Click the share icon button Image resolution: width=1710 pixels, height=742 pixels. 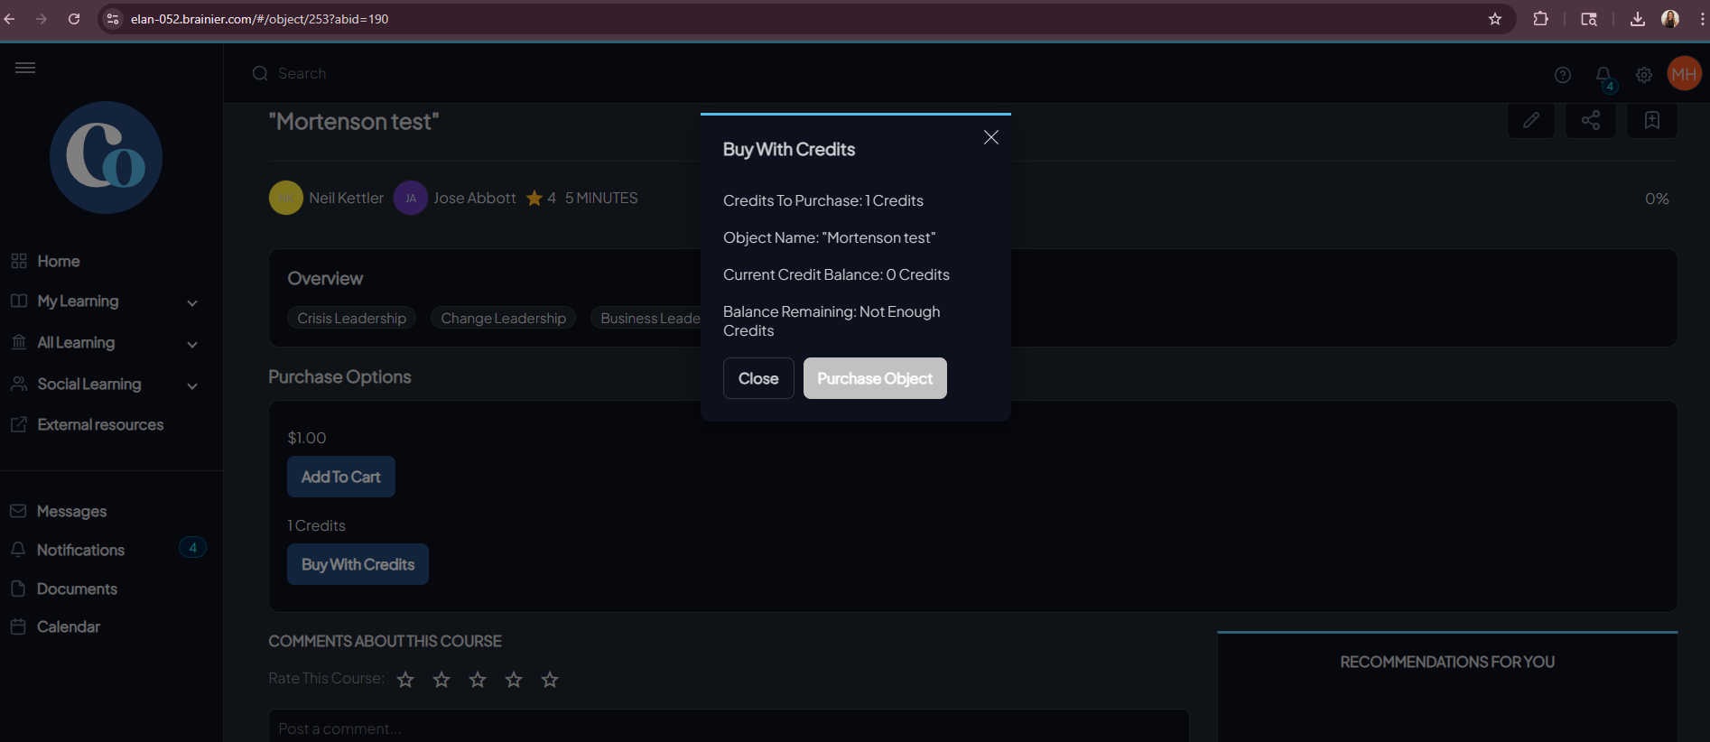[1591, 120]
